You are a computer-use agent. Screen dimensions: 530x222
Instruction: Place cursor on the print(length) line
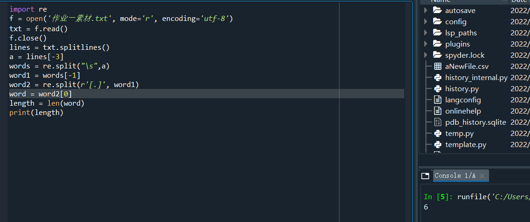[x=36, y=113]
